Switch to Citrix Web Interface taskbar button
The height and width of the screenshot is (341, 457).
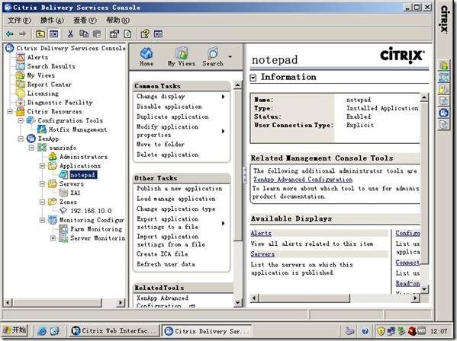tap(114, 331)
